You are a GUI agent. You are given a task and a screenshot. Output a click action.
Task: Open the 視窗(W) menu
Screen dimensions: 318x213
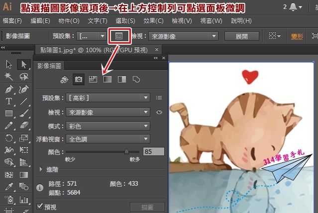coord(211,21)
